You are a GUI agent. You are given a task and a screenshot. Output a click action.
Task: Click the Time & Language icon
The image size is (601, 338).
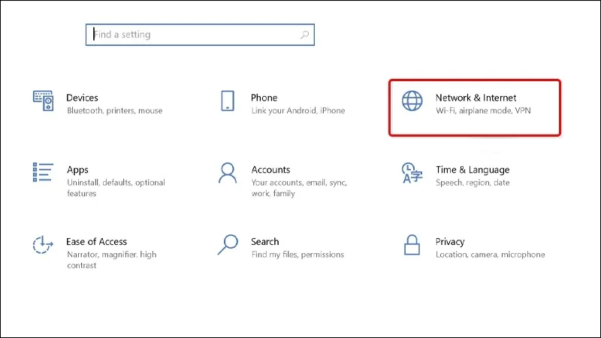pos(412,173)
